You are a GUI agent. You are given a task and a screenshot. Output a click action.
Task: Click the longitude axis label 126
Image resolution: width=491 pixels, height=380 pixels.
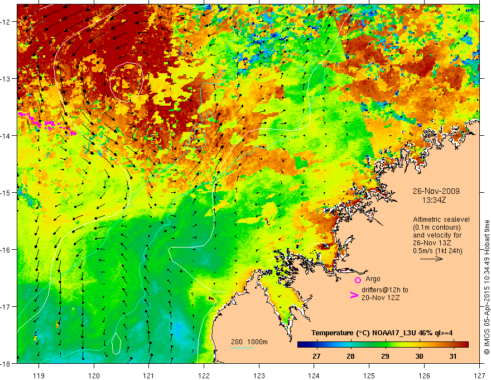click(x=424, y=376)
